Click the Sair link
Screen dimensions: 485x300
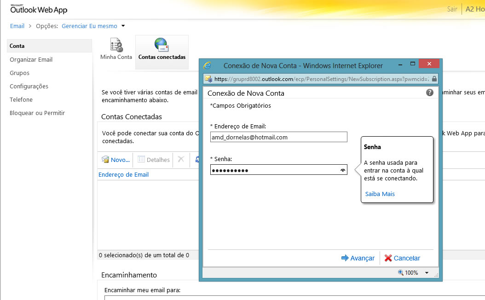click(452, 9)
